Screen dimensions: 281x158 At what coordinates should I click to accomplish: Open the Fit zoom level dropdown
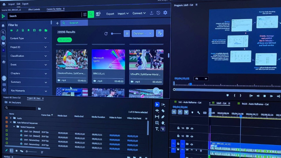(x=201, y=78)
